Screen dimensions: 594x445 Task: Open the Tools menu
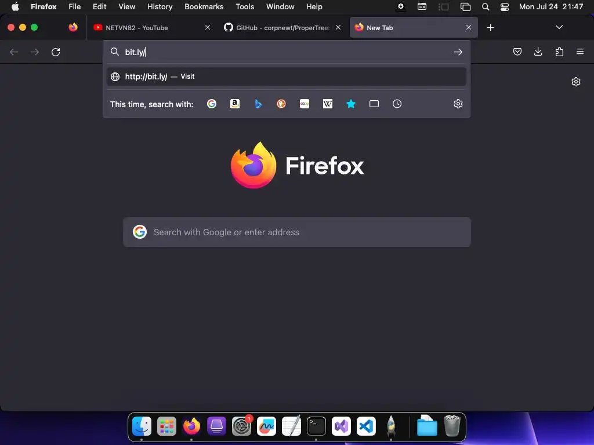[245, 6]
